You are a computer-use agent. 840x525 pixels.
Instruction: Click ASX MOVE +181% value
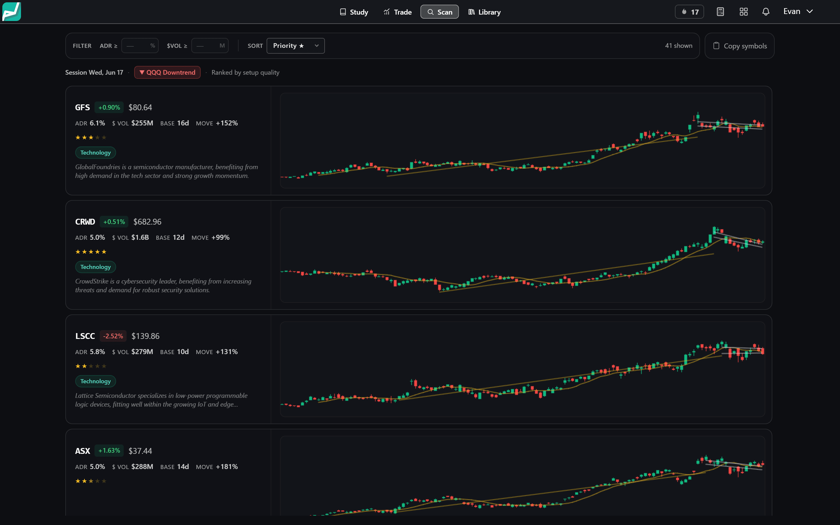point(227,466)
